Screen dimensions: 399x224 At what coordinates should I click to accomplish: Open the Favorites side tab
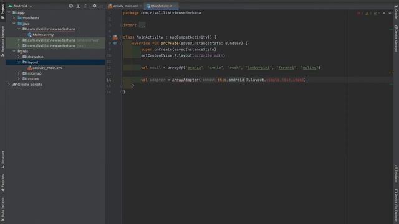[2, 183]
